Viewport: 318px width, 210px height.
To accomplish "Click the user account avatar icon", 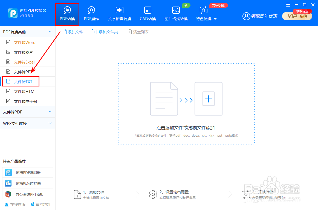I will [246, 16].
